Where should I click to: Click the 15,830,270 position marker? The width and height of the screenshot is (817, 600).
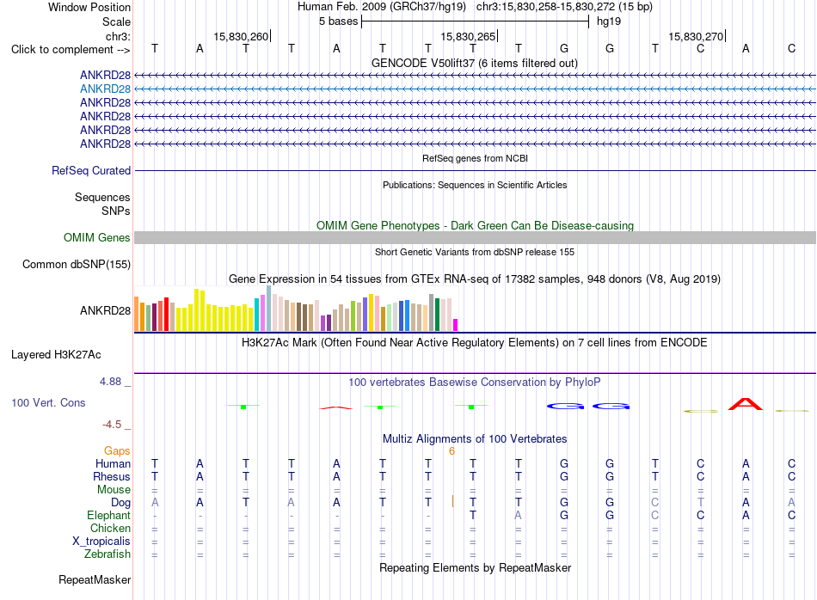click(x=696, y=36)
